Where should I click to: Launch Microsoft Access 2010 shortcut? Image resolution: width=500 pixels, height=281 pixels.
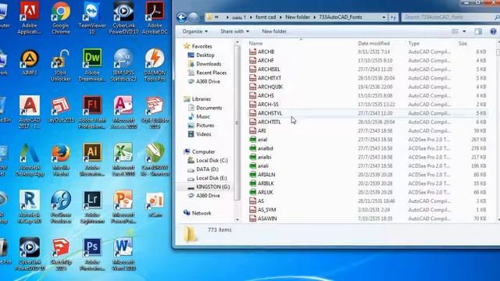click(123, 112)
